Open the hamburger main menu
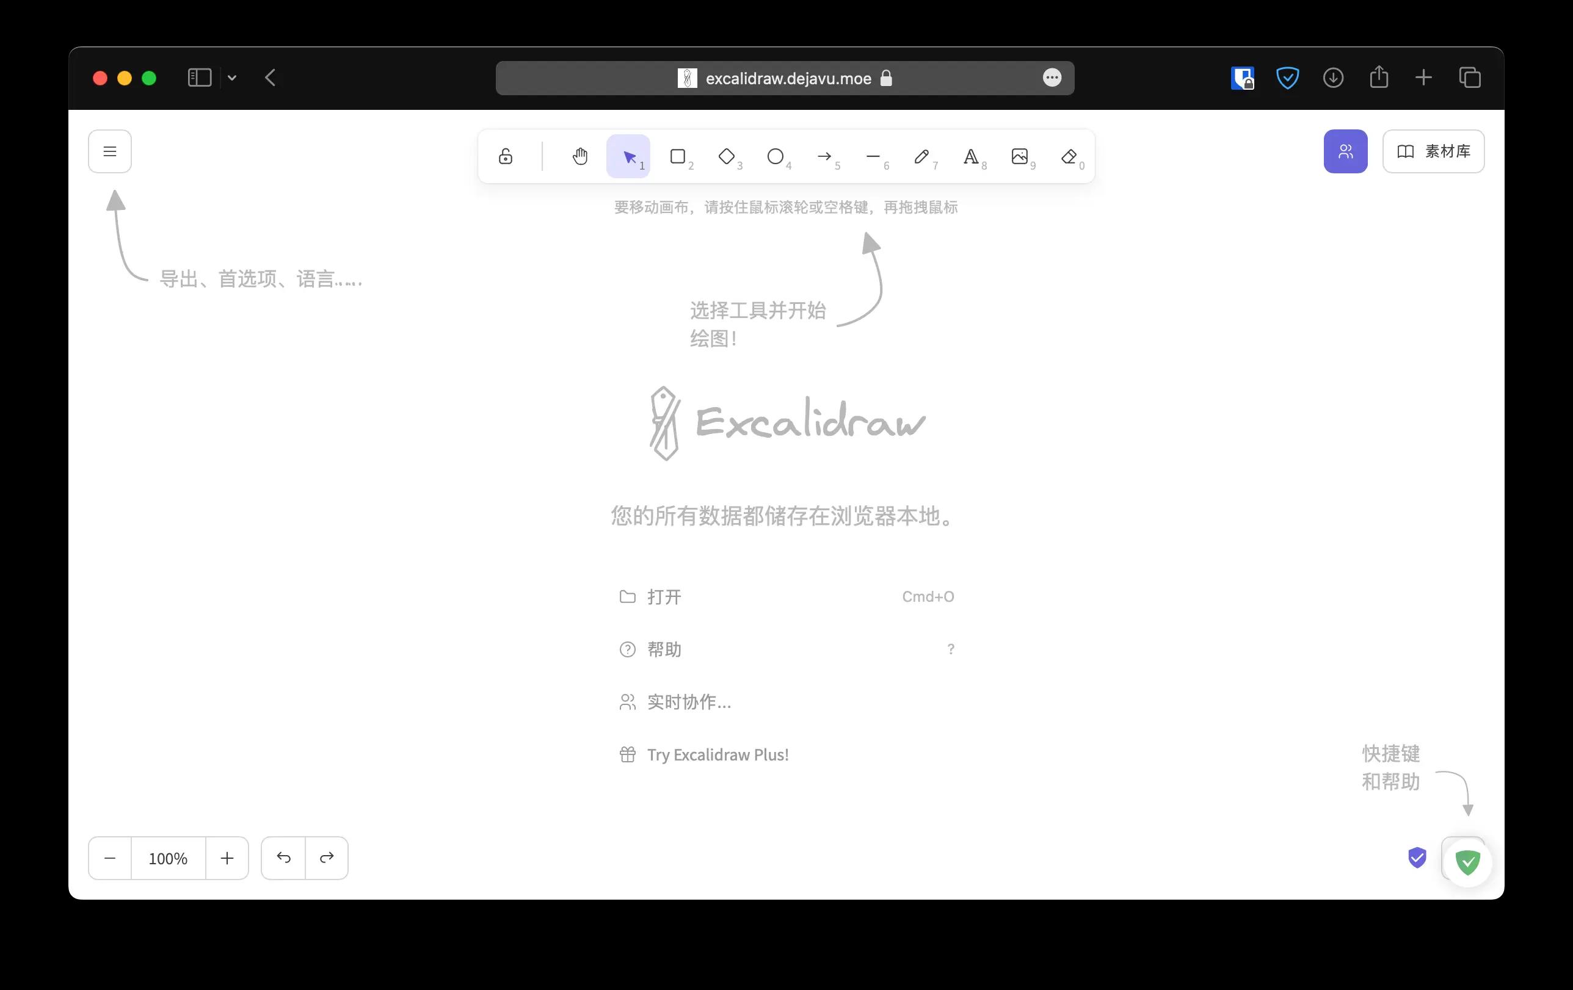The image size is (1573, 990). tap(110, 151)
